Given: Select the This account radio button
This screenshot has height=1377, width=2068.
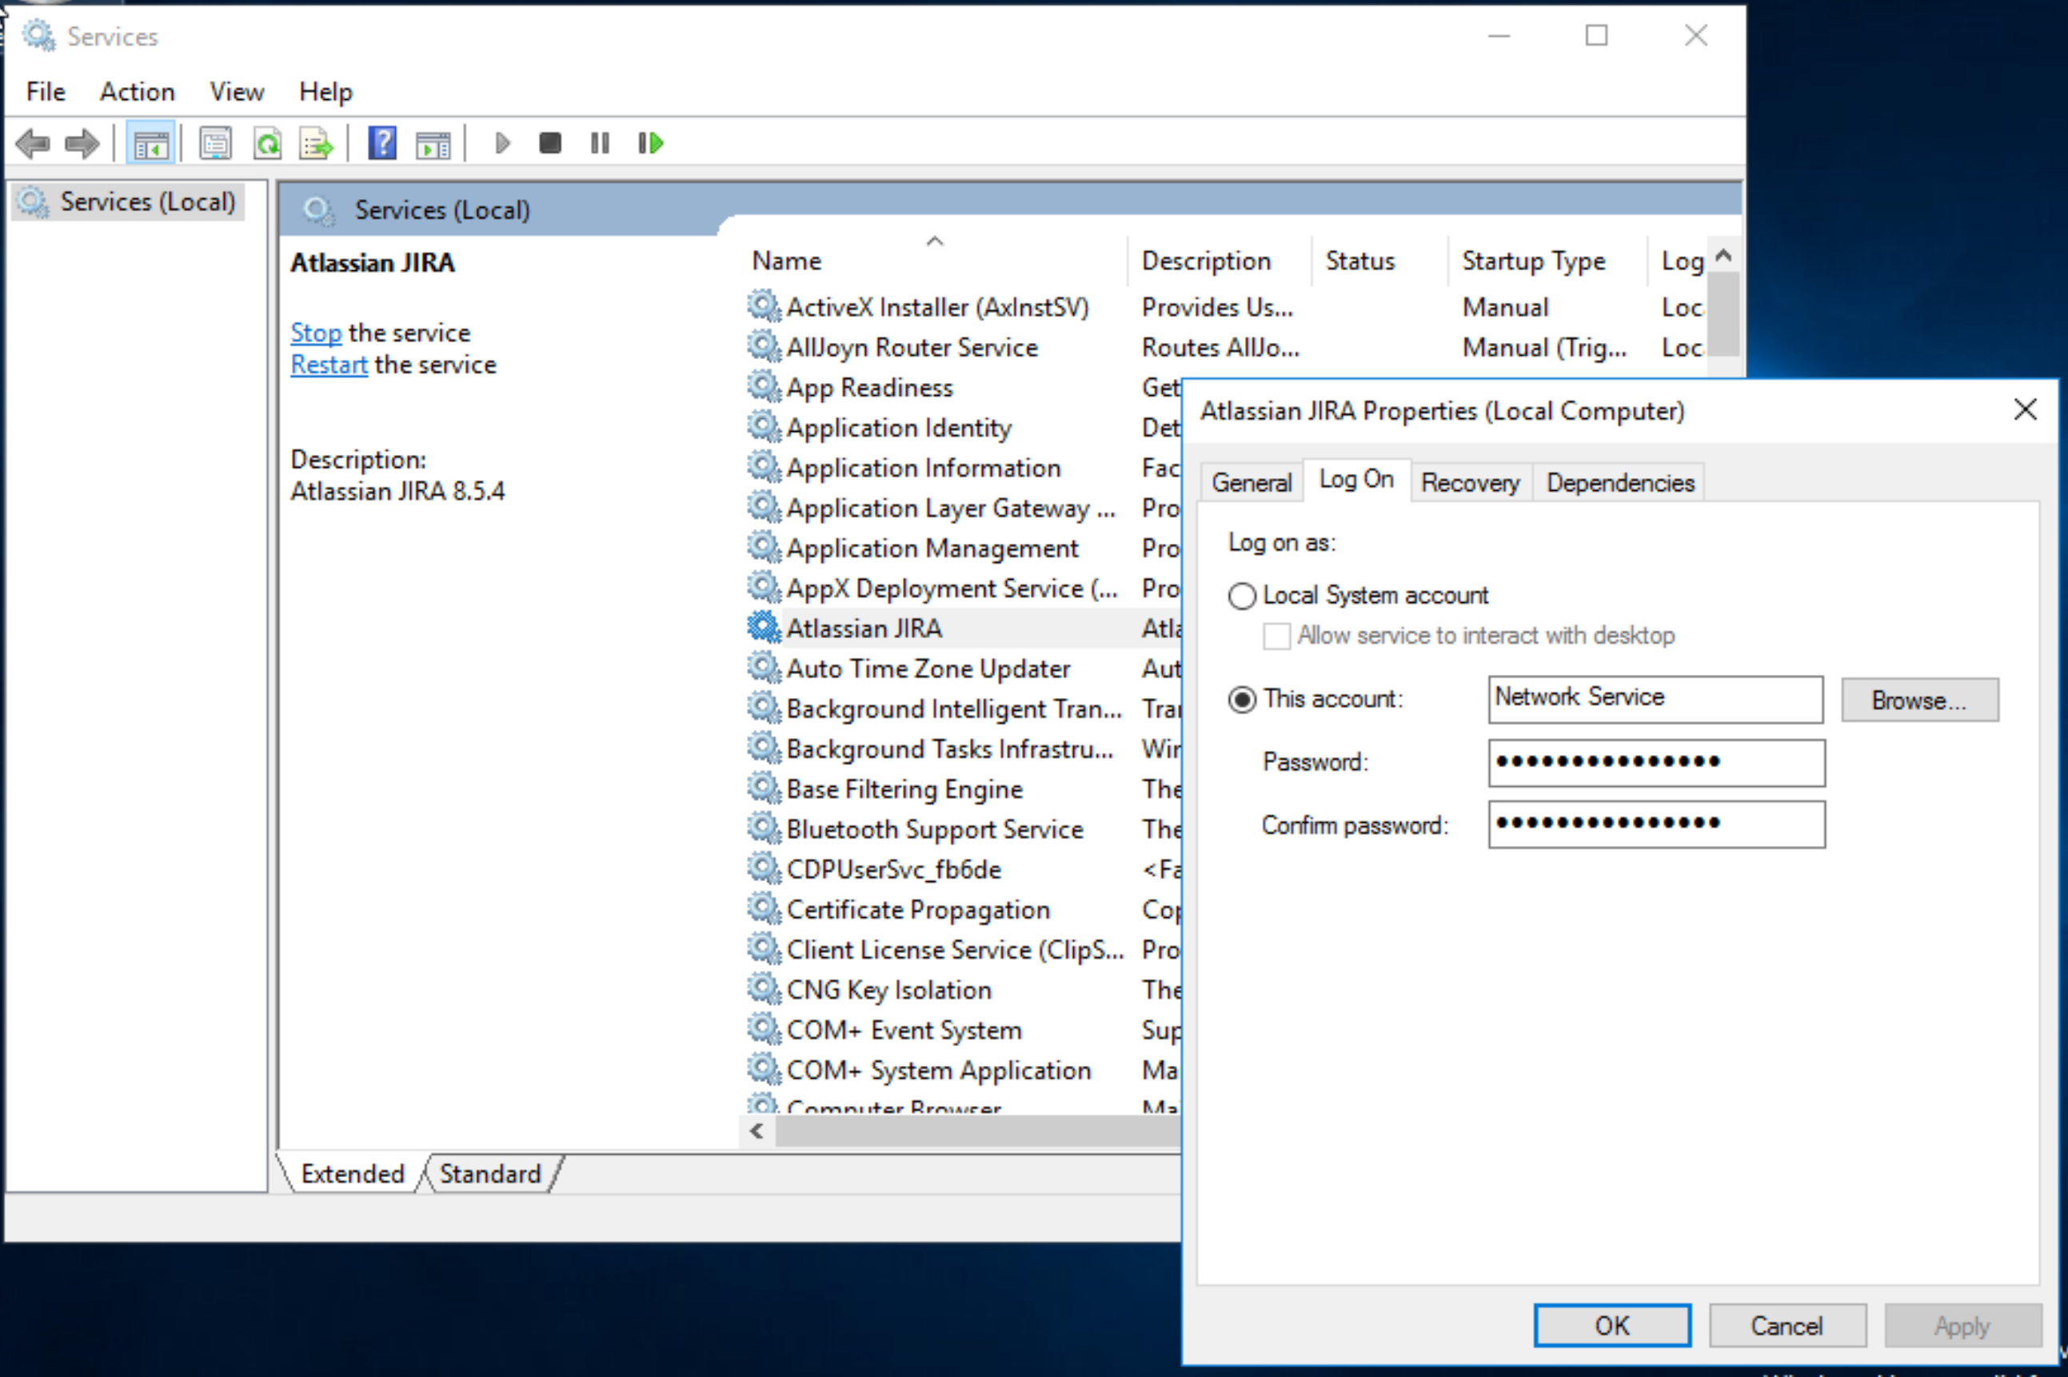Looking at the screenshot, I should coord(1242,700).
